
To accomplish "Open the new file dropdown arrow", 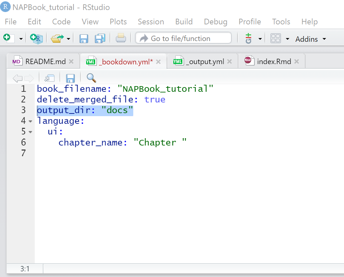I will click(21, 39).
